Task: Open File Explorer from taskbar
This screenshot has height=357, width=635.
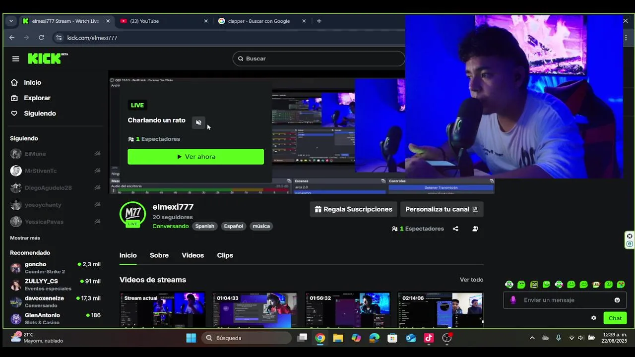Action: [338, 338]
